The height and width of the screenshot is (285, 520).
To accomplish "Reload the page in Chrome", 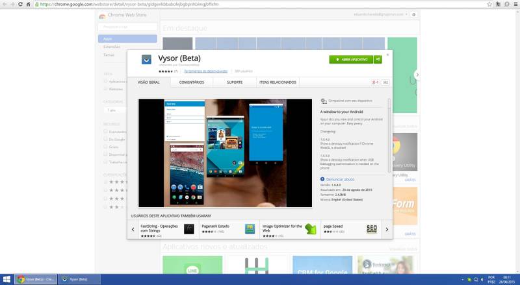I will (x=20, y=5).
